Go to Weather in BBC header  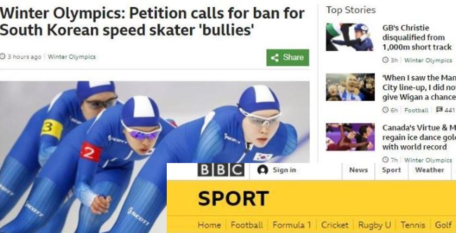[430, 170]
